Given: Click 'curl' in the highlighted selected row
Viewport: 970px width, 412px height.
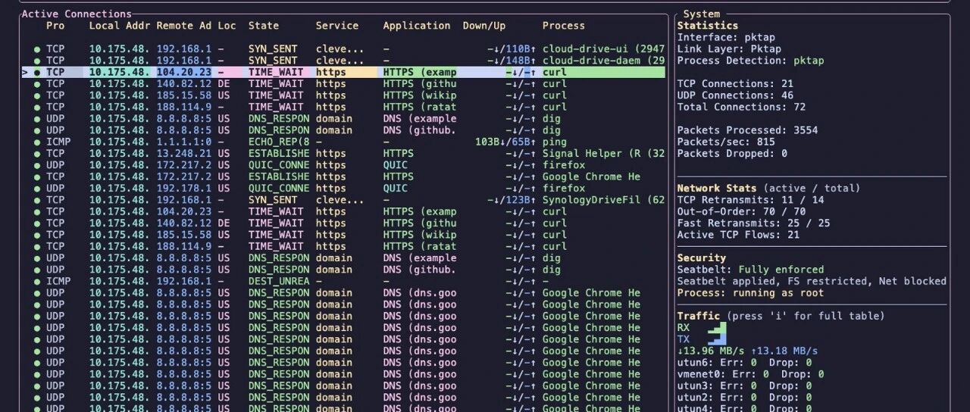Looking at the screenshot, I should pyautogui.click(x=555, y=73).
